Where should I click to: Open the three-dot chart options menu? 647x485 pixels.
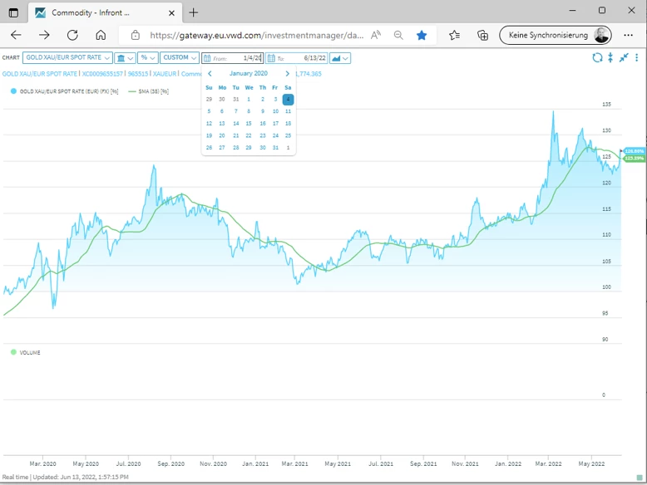click(x=637, y=57)
